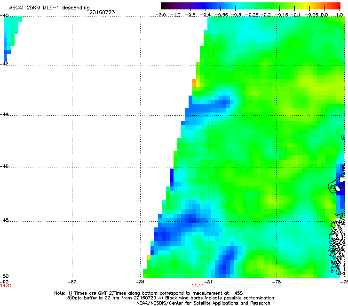Click the red end of the color scale bar
The image size is (348, 306).
pos(337,6)
